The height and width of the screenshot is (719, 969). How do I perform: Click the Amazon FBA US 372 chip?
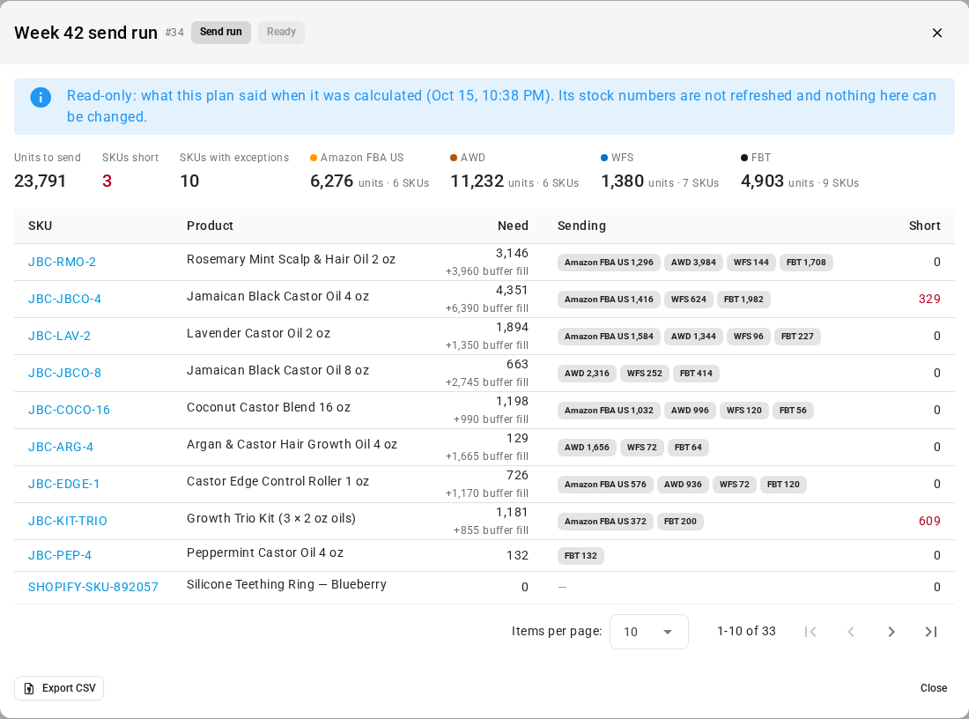coord(605,522)
